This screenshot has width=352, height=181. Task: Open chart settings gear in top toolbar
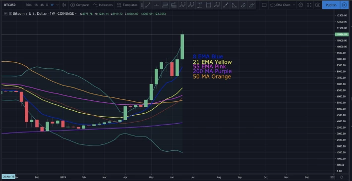point(300,5)
